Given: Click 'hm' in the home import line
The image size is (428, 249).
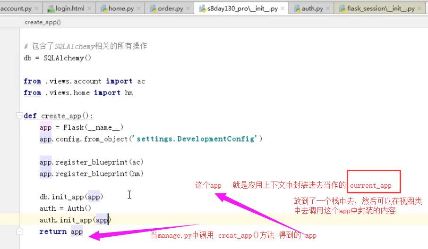Looking at the screenshot, I should [x=129, y=93].
